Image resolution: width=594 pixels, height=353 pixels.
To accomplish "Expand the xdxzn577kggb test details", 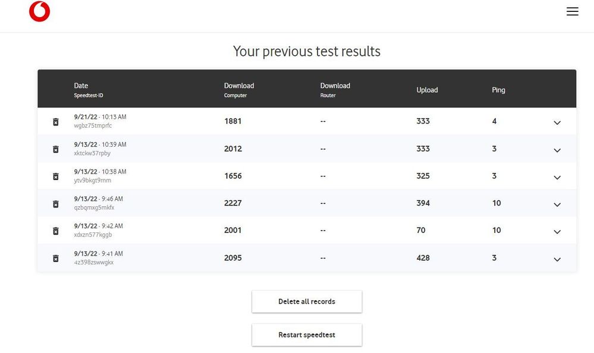I will click(x=557, y=232).
